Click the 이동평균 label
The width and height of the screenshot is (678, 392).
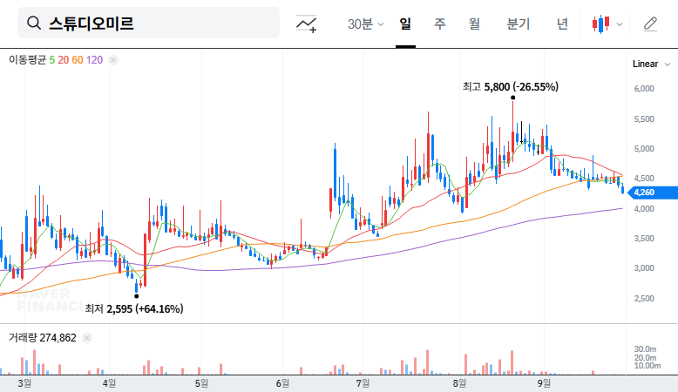pyautogui.click(x=27, y=59)
